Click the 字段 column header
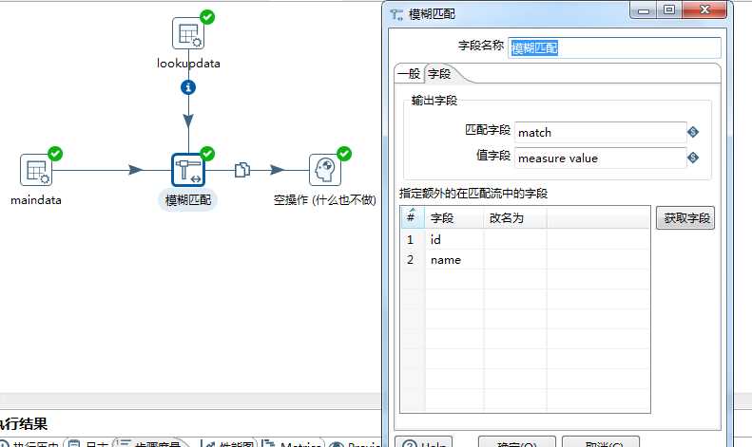752x447 pixels. click(454, 217)
